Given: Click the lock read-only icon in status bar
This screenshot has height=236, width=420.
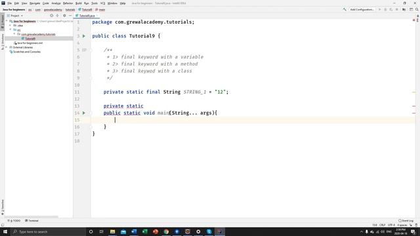Looking at the screenshot, I should pos(411,225).
